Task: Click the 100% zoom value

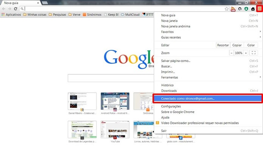Action: click(238, 53)
